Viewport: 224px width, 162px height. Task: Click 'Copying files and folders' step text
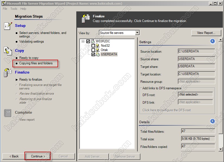(36, 63)
